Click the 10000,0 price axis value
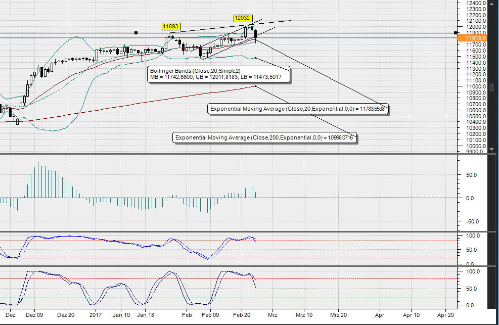 pyautogui.click(x=476, y=146)
